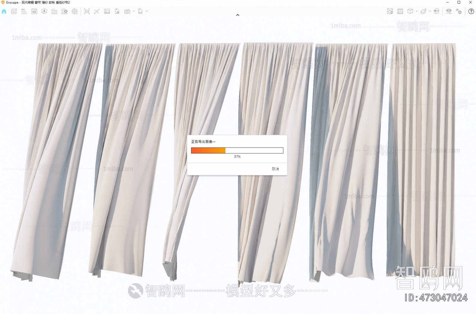Enable fly mode with the wing icon
The width and height of the screenshot is (476, 314).
pyautogui.click(x=424, y=12)
